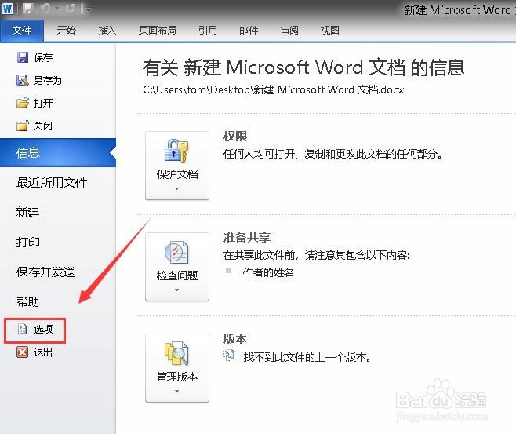The height and width of the screenshot is (434, 516).
Task: Click the title 有关 新建 Microsoft Word 文档 的信息
Action: tap(303, 67)
